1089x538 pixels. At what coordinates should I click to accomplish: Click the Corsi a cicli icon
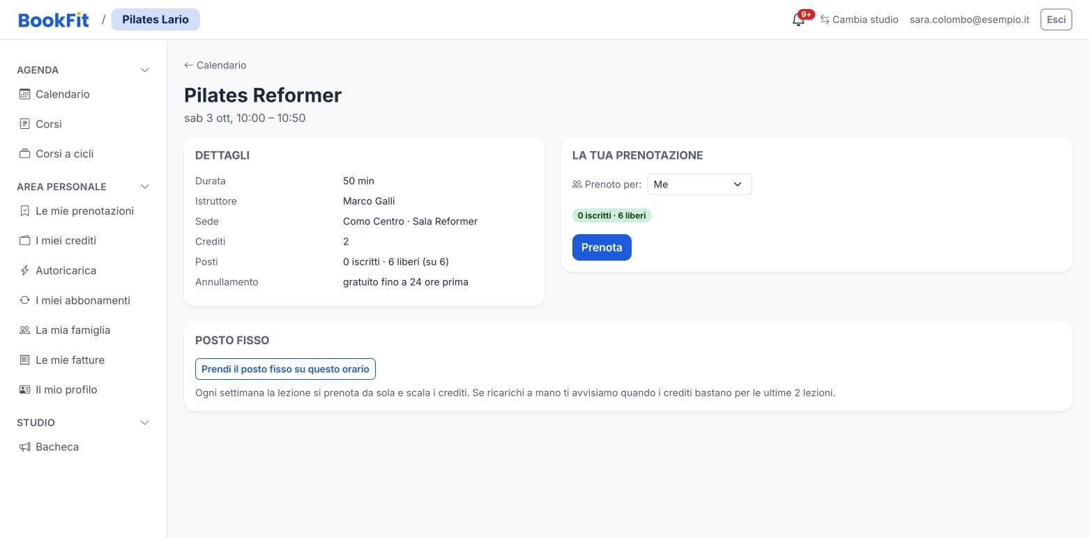[x=24, y=153]
